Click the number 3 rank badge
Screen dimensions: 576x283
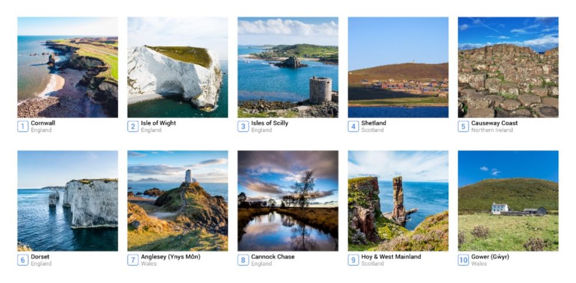(243, 127)
